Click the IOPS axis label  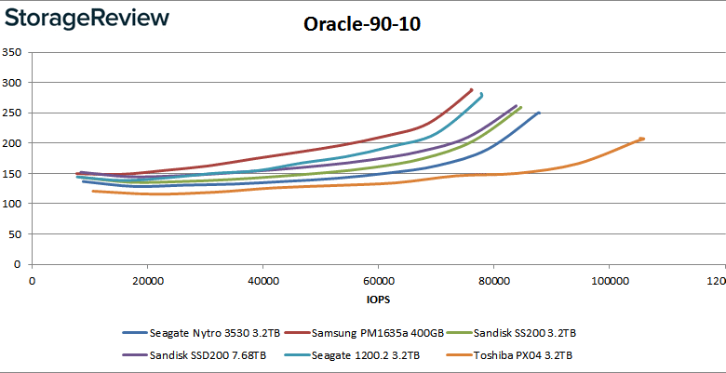point(378,300)
